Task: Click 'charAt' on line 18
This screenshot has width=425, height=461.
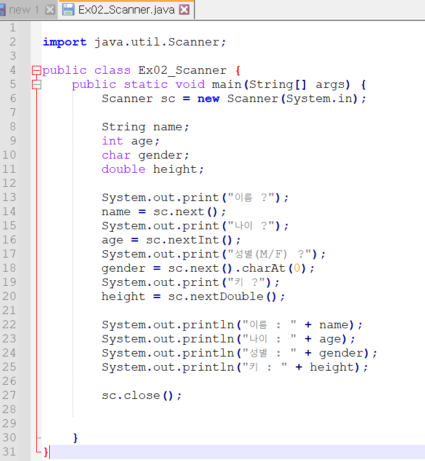Action: [x=263, y=268]
